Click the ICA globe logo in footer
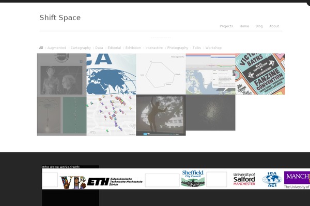The width and height of the screenshot is (310, 206). [x=272, y=179]
